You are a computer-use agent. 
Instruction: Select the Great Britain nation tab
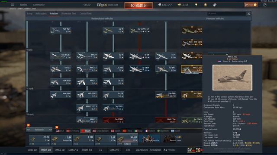(x=101, y=131)
